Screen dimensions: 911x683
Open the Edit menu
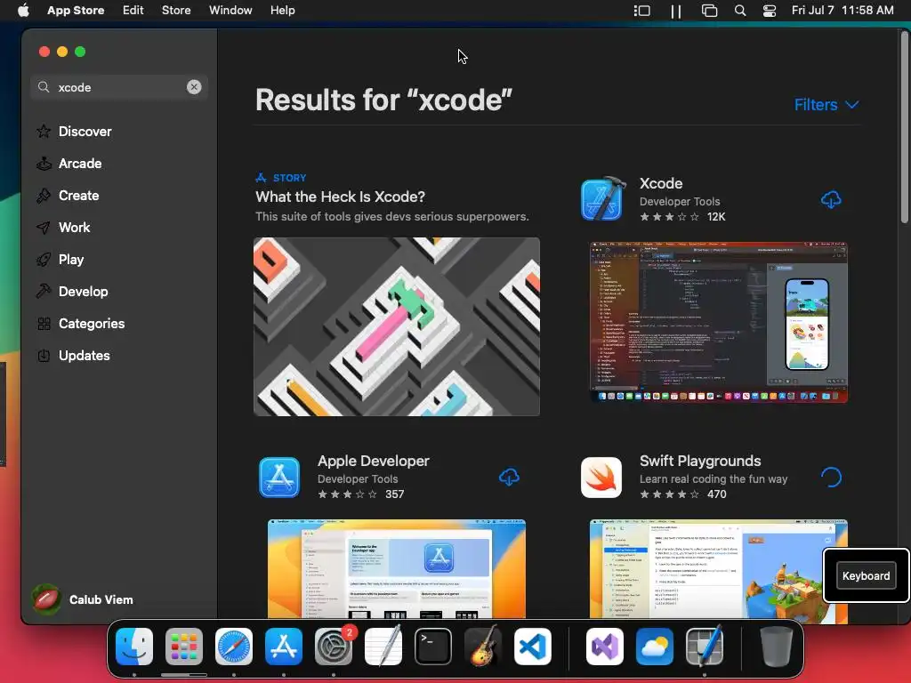133,10
